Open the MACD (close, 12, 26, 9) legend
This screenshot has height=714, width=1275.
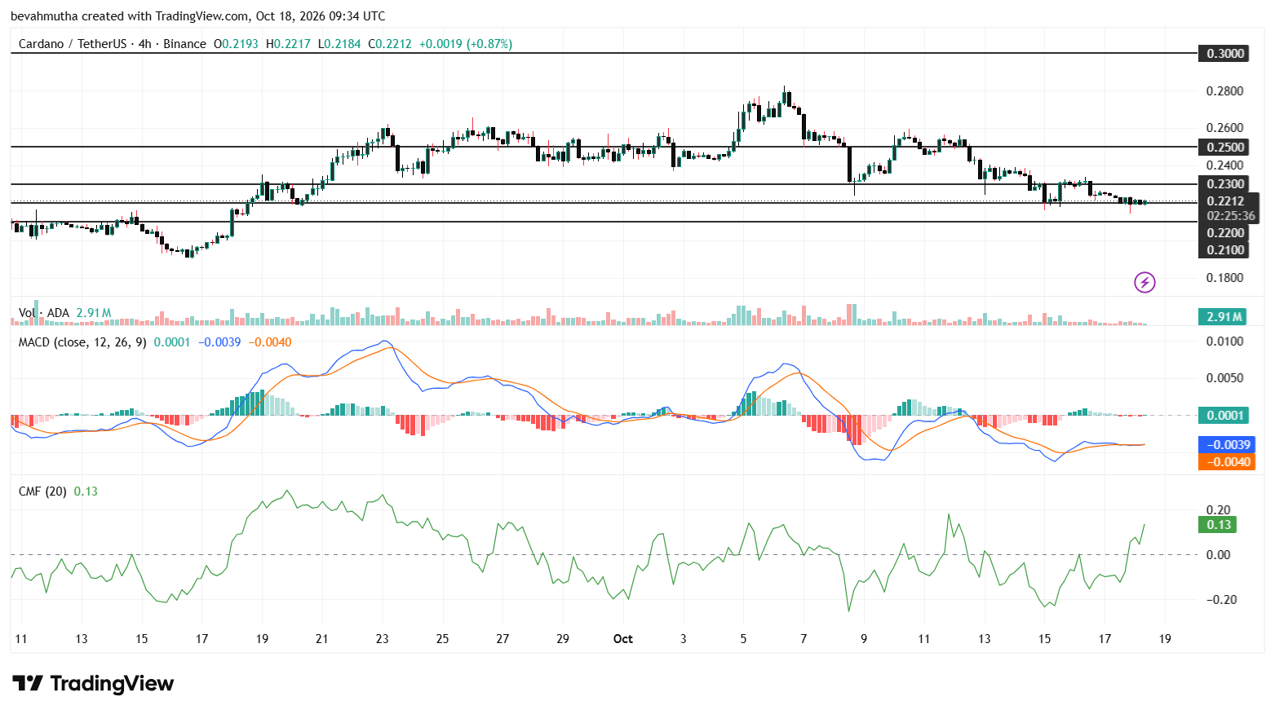82,342
